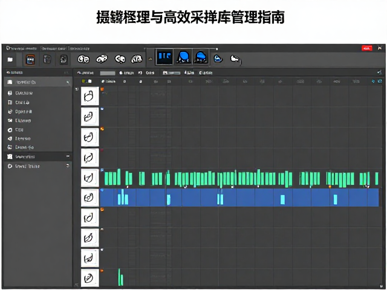Select the first green clip block in the fifth track
387x290 pixels.
[x=106, y=179]
